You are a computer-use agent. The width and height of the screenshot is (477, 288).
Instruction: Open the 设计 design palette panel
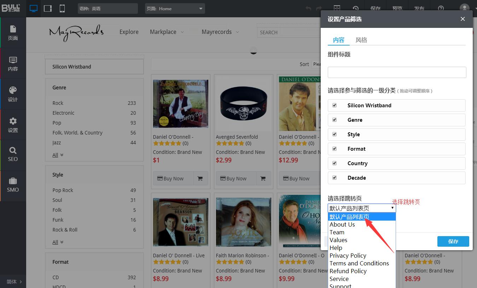coord(13,94)
